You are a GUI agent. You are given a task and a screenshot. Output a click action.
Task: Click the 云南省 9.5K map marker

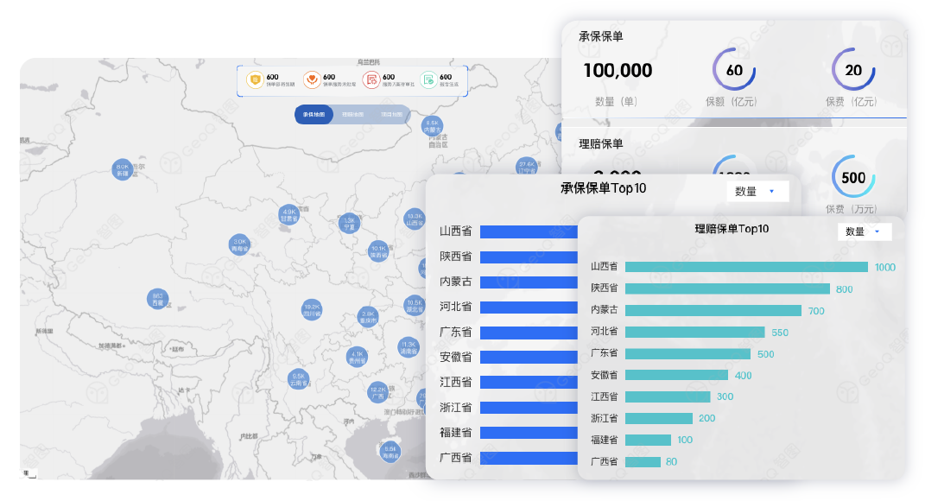[x=299, y=378]
